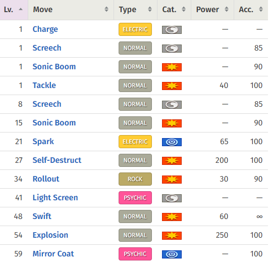Sort table by Acc. column header
Screen dimensions: 269x262
(251, 10)
